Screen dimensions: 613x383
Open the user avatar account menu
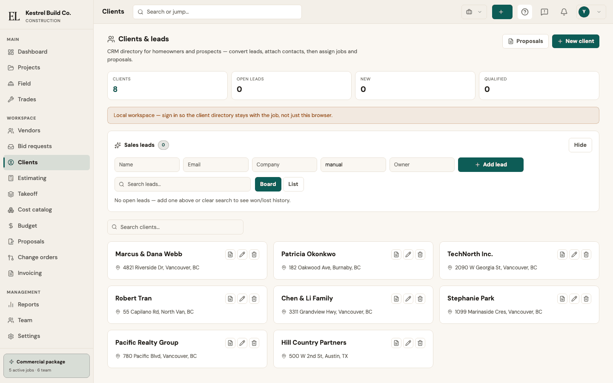point(591,12)
